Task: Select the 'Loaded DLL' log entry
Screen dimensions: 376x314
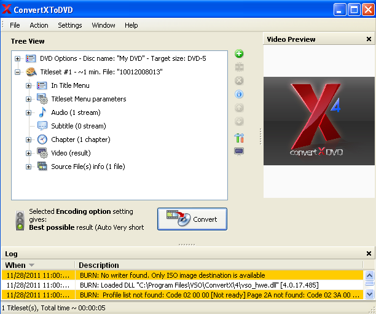Action: click(182, 285)
